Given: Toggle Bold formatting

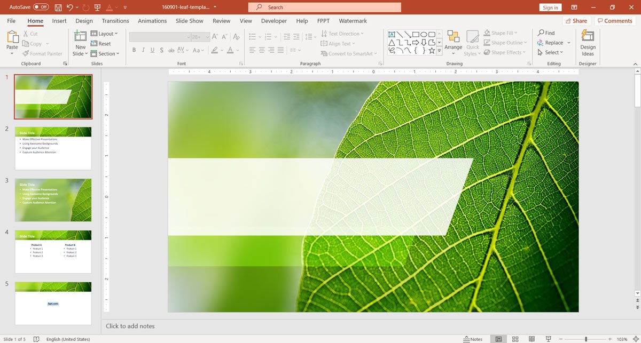Looking at the screenshot, I should pyautogui.click(x=134, y=50).
